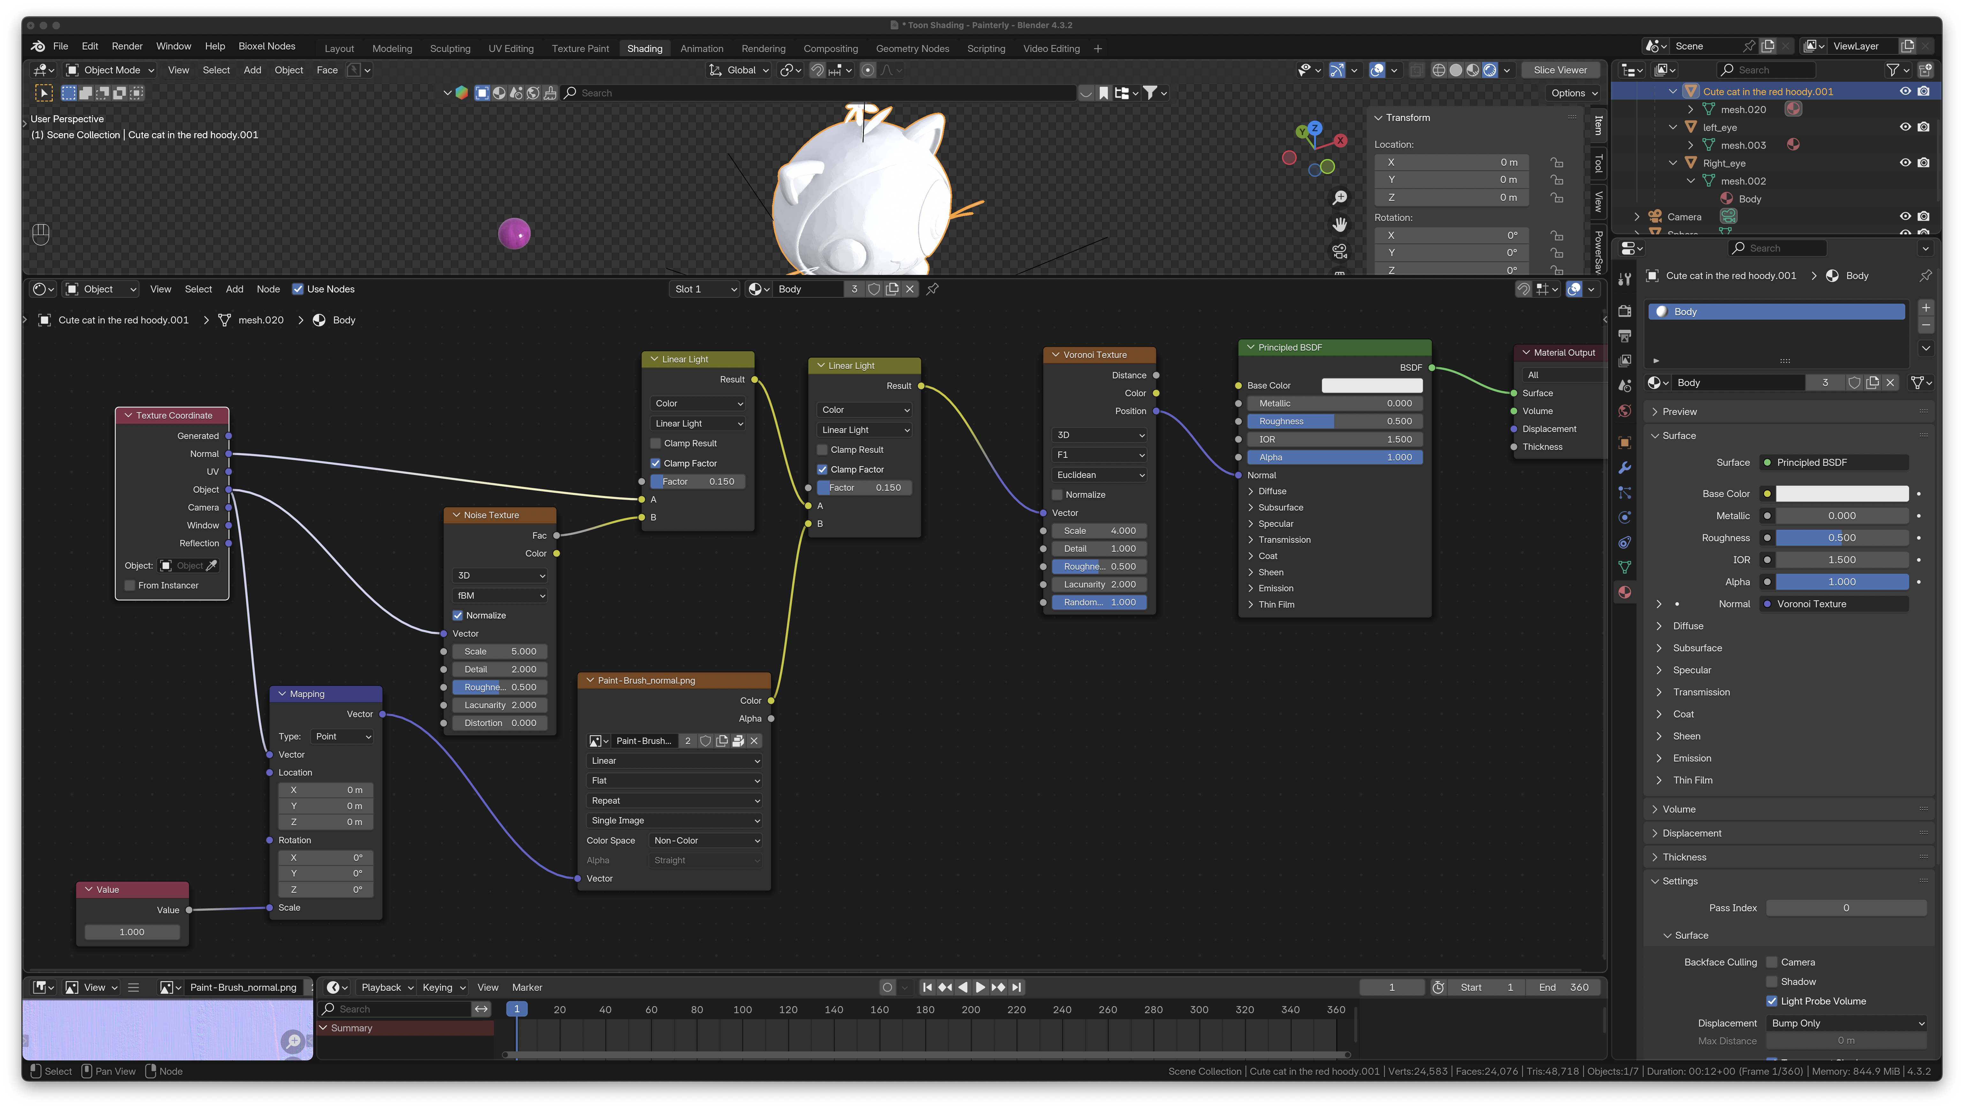Open the Slot 1 material slot dropdown
The width and height of the screenshot is (1964, 1108).
(705, 289)
